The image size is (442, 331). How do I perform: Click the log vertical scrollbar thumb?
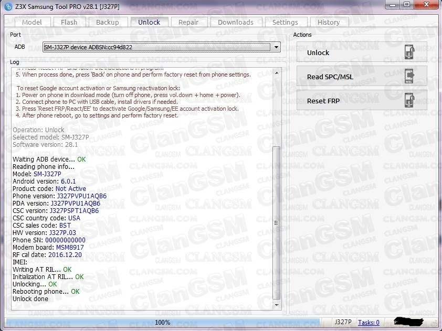coord(277,223)
